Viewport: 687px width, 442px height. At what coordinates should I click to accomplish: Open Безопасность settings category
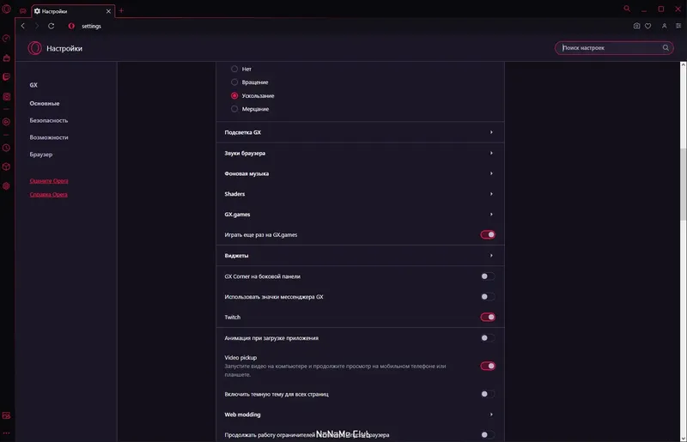(49, 120)
